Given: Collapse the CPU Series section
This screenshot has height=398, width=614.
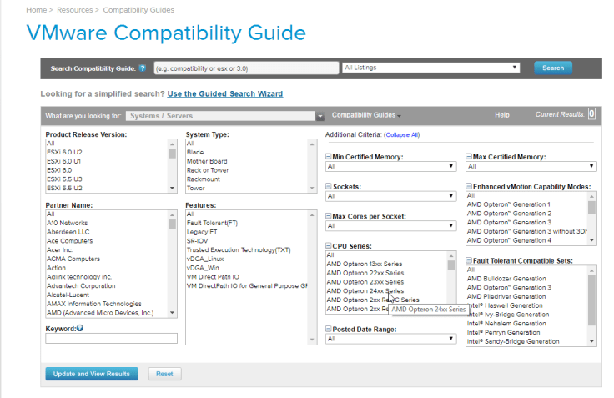Looking at the screenshot, I should 328,245.
